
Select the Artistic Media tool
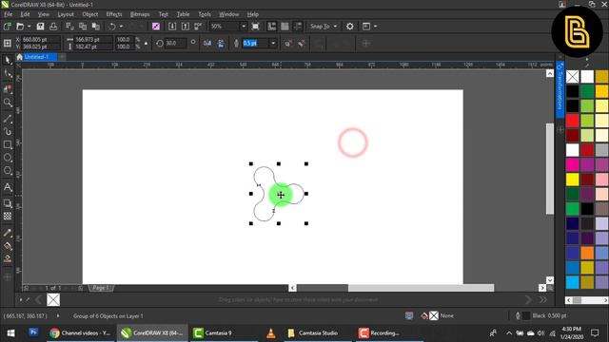8,132
